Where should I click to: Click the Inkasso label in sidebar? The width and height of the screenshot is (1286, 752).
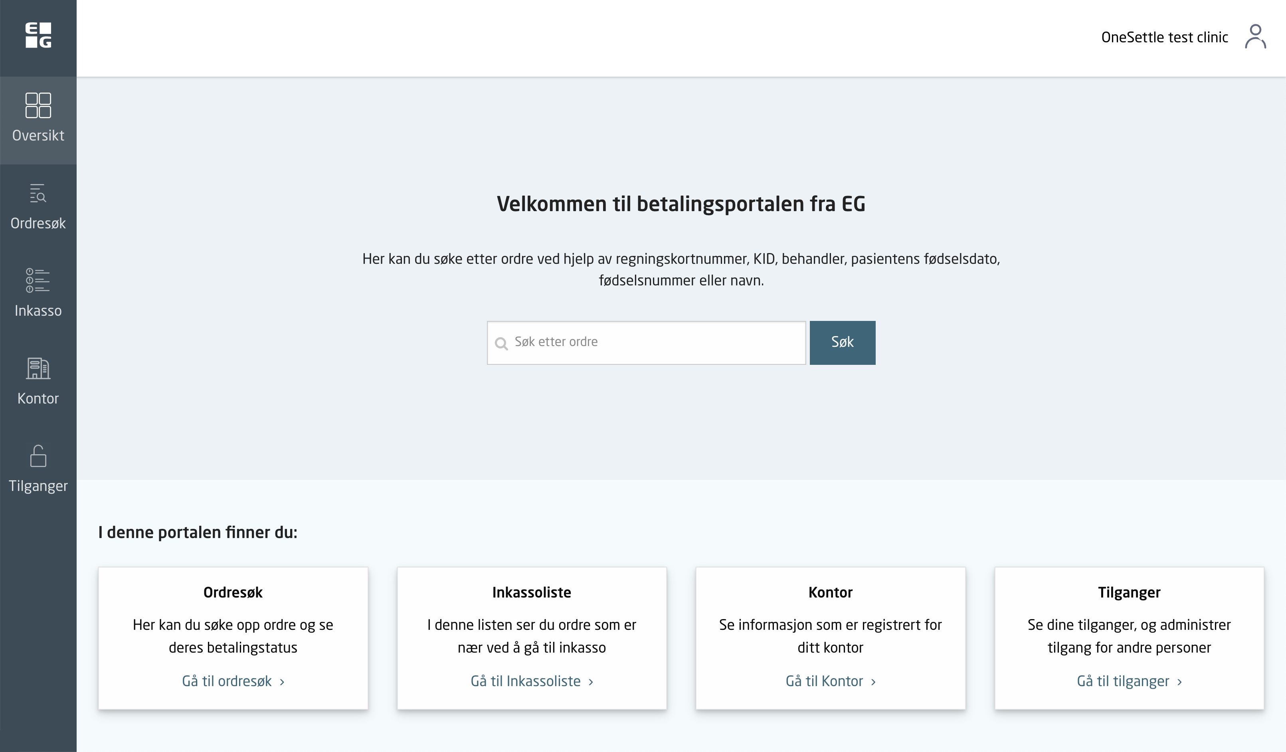pos(38,311)
